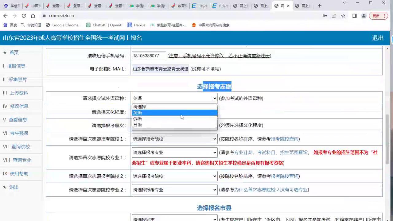This screenshot has width=393, height=221.
Task: Open 荣胜教育-旺题库 bookmark
Action: coord(168,25)
